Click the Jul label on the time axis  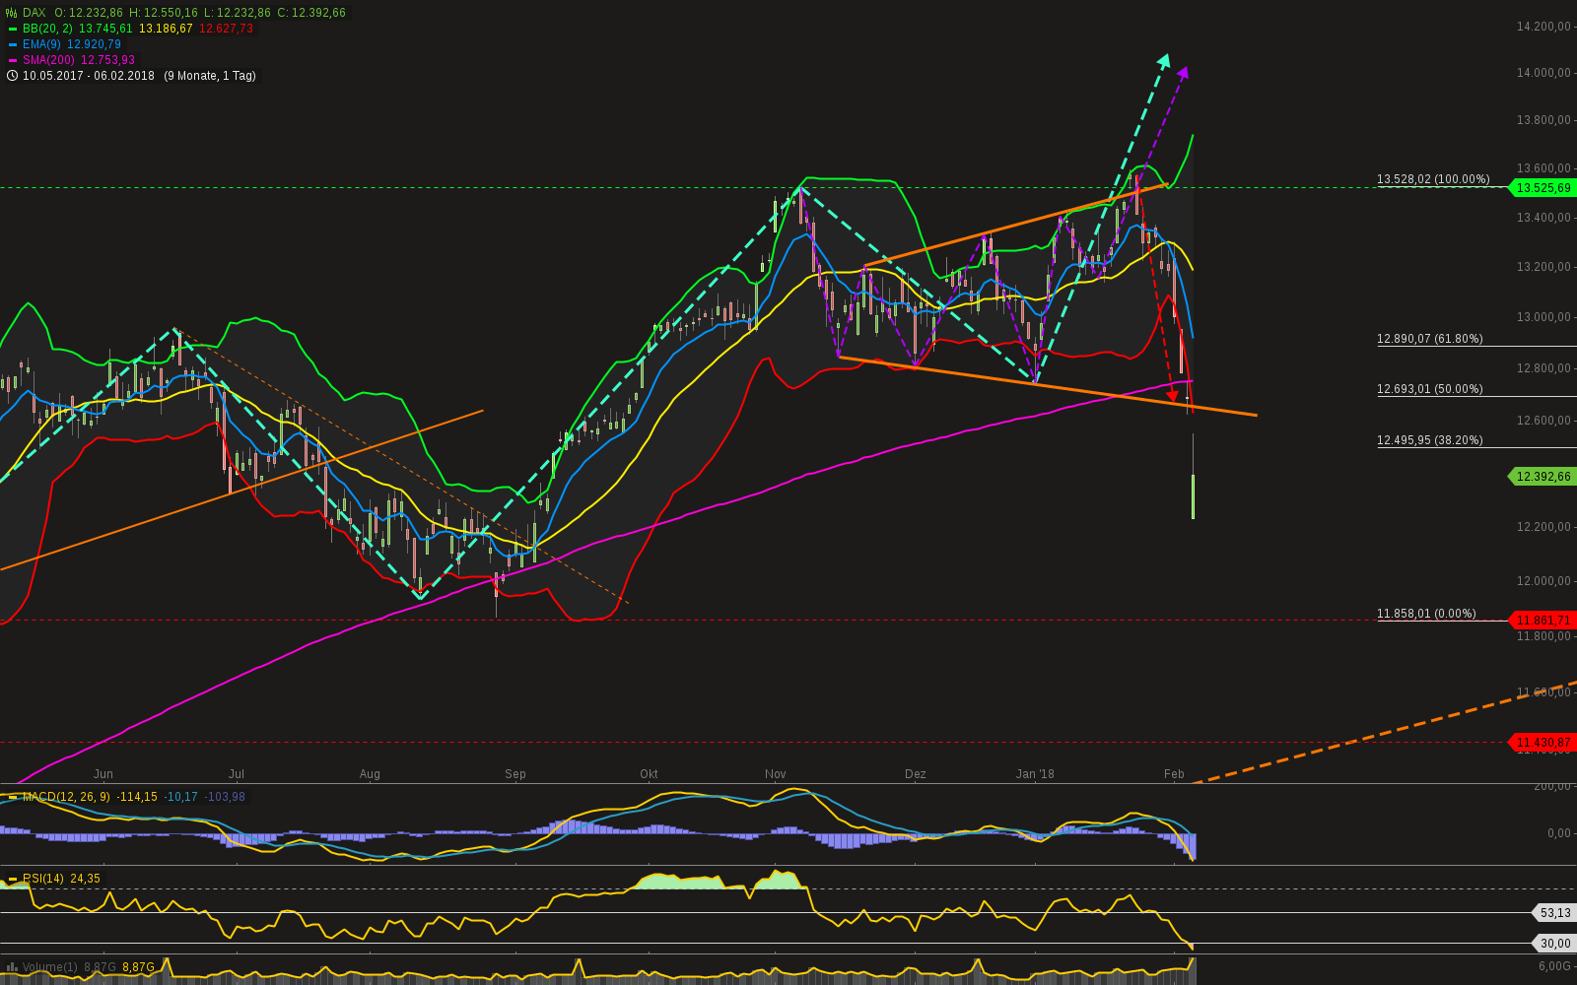pos(237,774)
